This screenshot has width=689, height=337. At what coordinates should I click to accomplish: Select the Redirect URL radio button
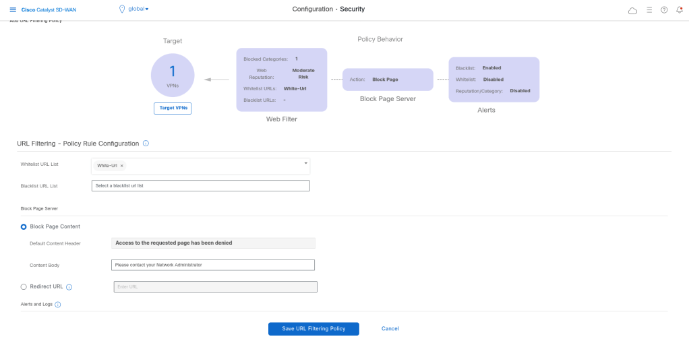[x=24, y=286]
